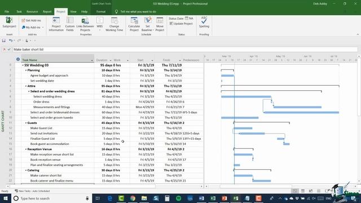Open the File tab
The width and height of the screenshot is (361, 203).
(7, 11)
